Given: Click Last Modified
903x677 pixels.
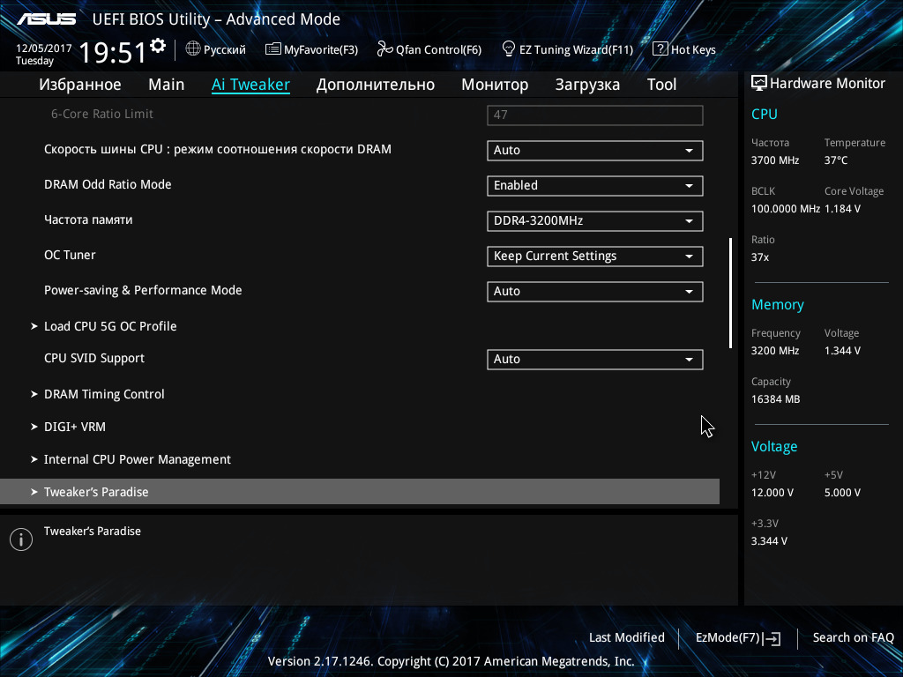Looking at the screenshot, I should point(627,638).
